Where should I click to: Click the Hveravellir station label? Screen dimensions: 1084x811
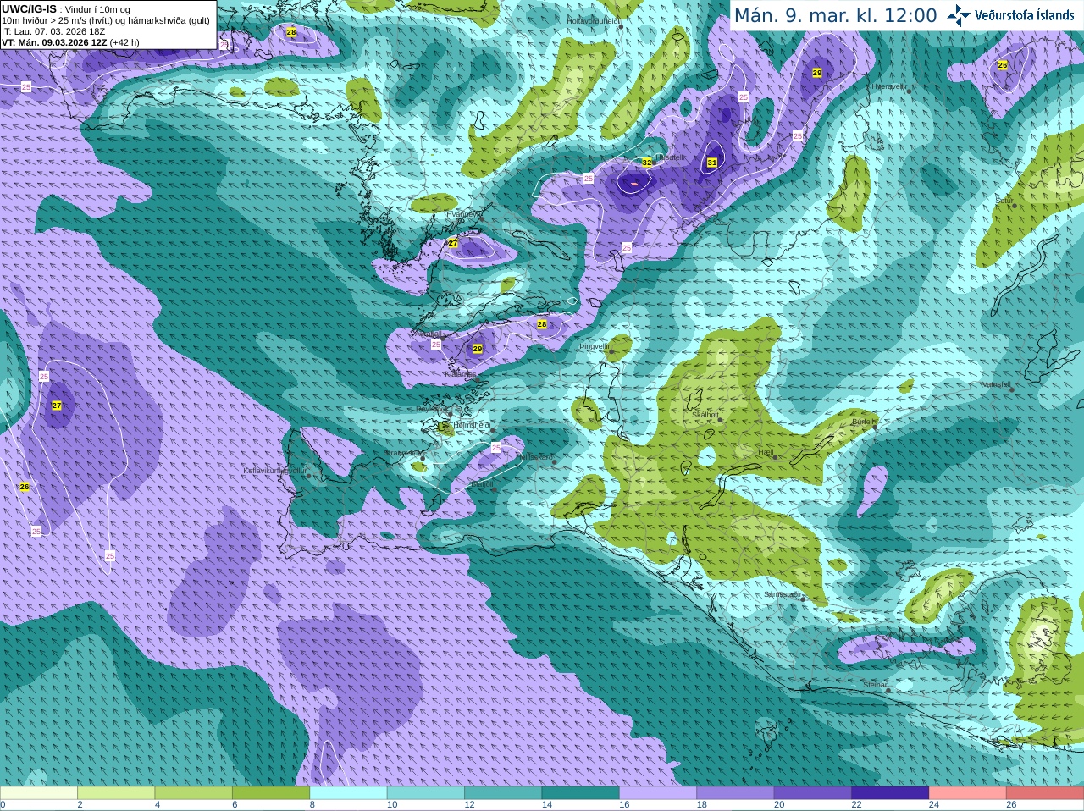click(x=889, y=86)
